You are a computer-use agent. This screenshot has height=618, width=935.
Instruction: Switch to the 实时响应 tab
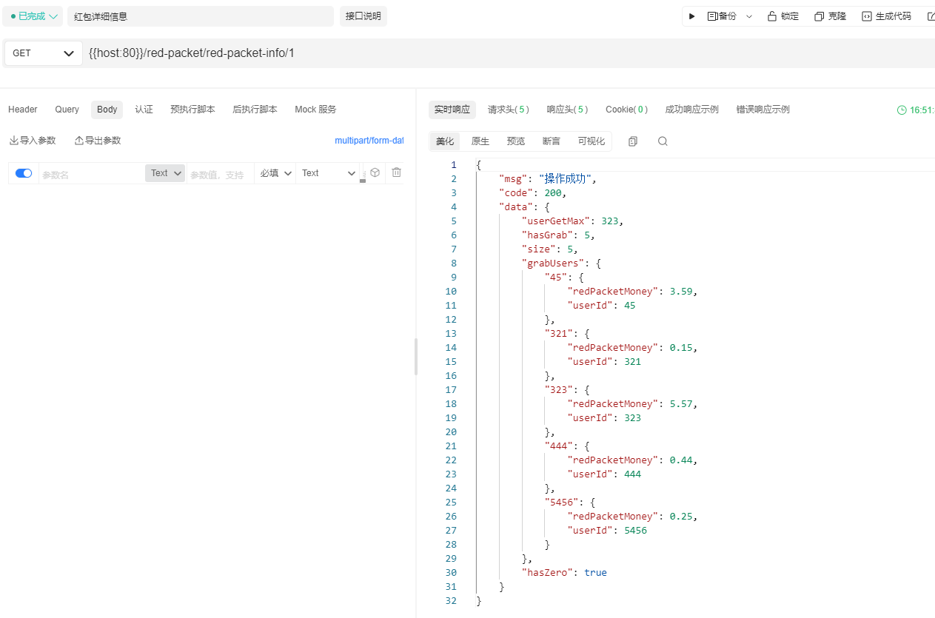452,110
